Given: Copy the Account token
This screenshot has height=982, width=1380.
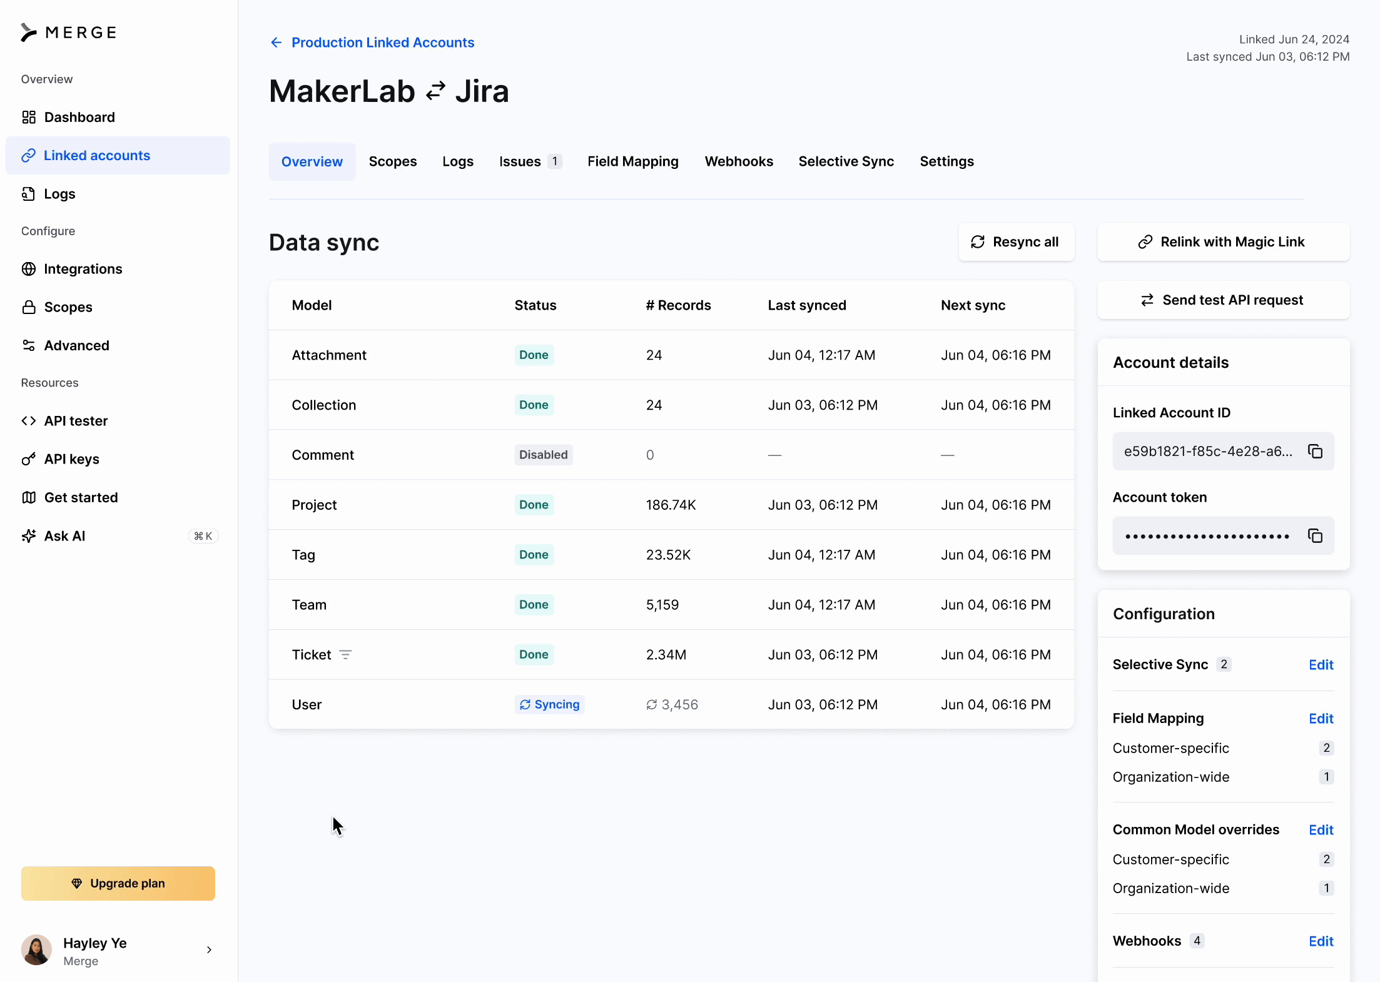Looking at the screenshot, I should coord(1315,535).
